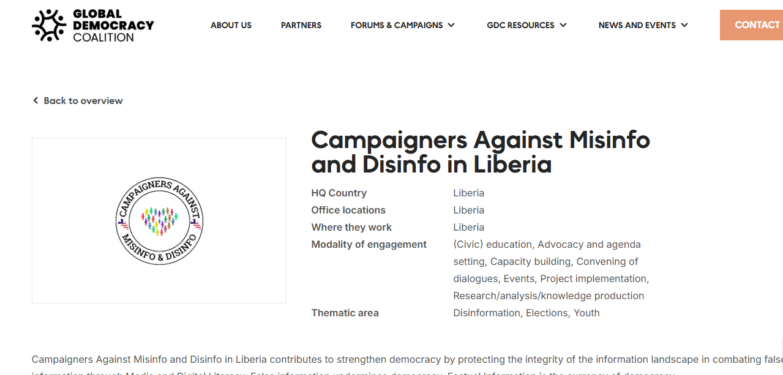Expand the chevron beside Forums & Campaigns
Viewport: 783px width, 375px height.
click(x=451, y=25)
